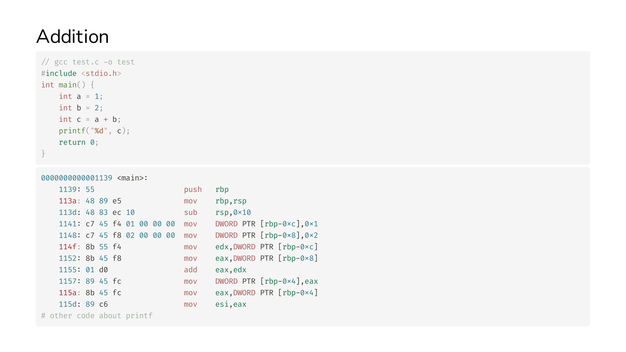Click the "int main() {" line
The height and width of the screenshot is (352, 626).
(x=68, y=85)
